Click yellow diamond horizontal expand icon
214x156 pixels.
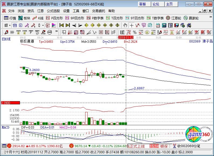99,25
